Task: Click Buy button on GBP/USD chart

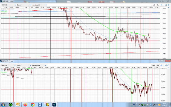Action: (158, 65)
